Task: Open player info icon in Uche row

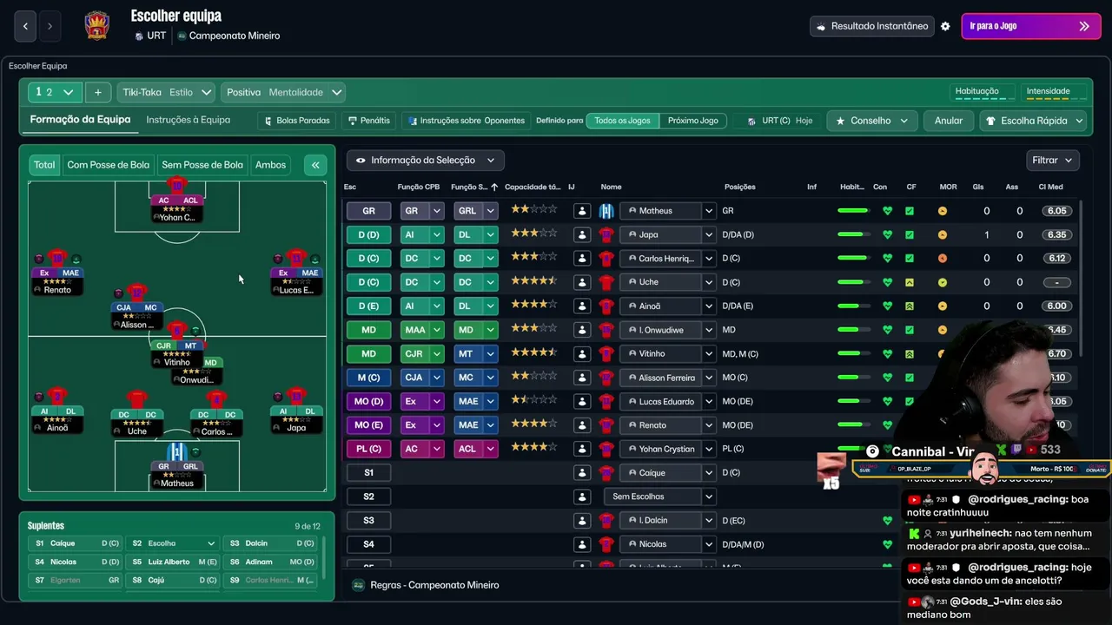Action: [582, 282]
